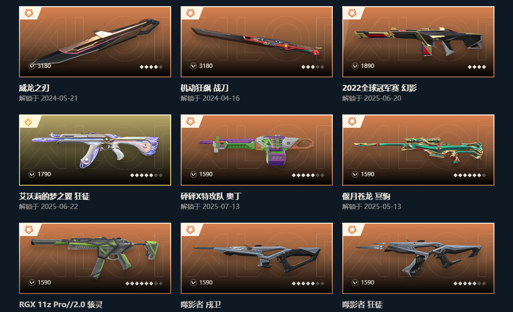Click the tier badge on RGX 11z Pro card
The height and width of the screenshot is (312, 513).
tap(29, 230)
